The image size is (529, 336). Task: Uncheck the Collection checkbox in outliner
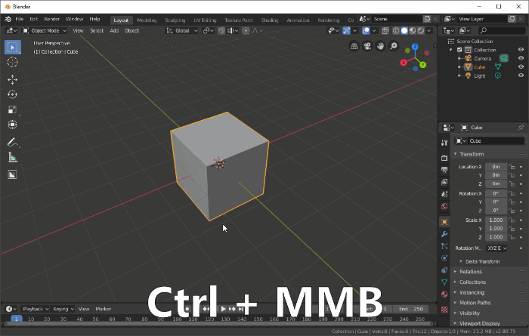[459, 50]
